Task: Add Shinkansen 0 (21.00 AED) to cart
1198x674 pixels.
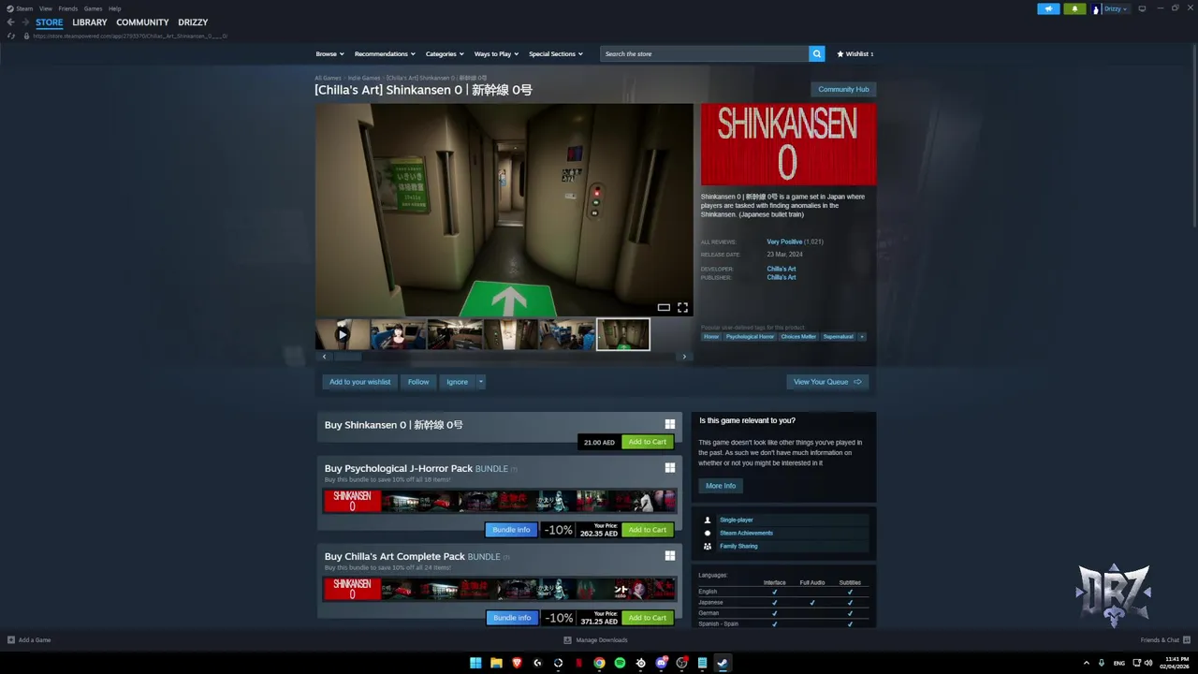Action: pyautogui.click(x=648, y=442)
